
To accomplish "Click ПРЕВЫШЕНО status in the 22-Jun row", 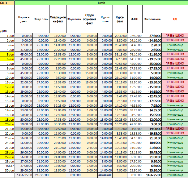I will [x=175, y=133].
